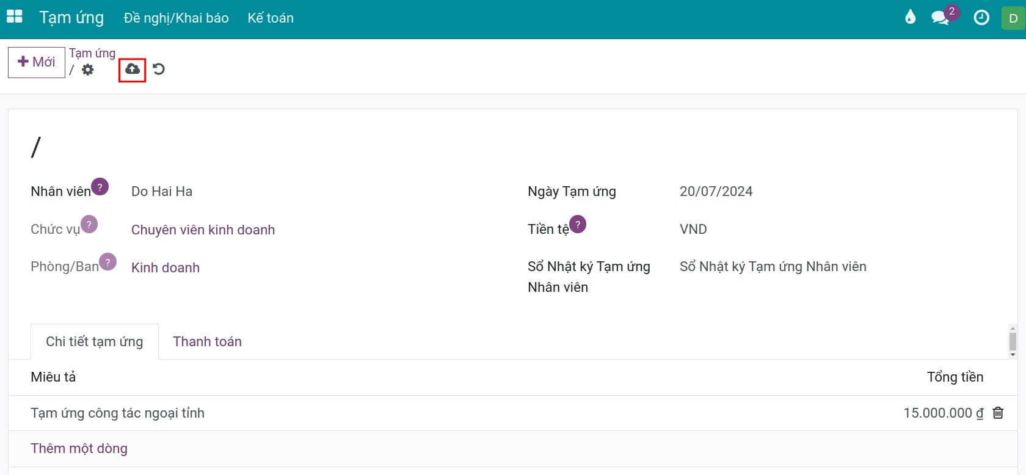Viewport: 1026px width, 475px height.
Task: Open the apps grid home menu
Action: click(x=14, y=17)
